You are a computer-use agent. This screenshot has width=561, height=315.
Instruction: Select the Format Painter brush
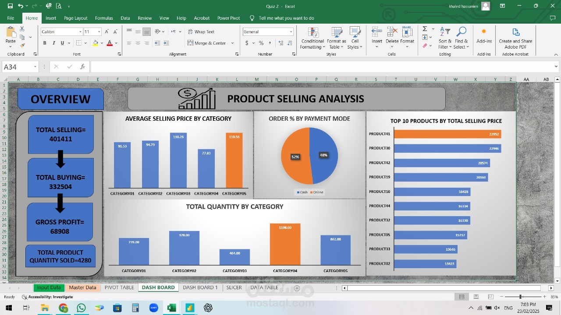pyautogui.click(x=22, y=45)
